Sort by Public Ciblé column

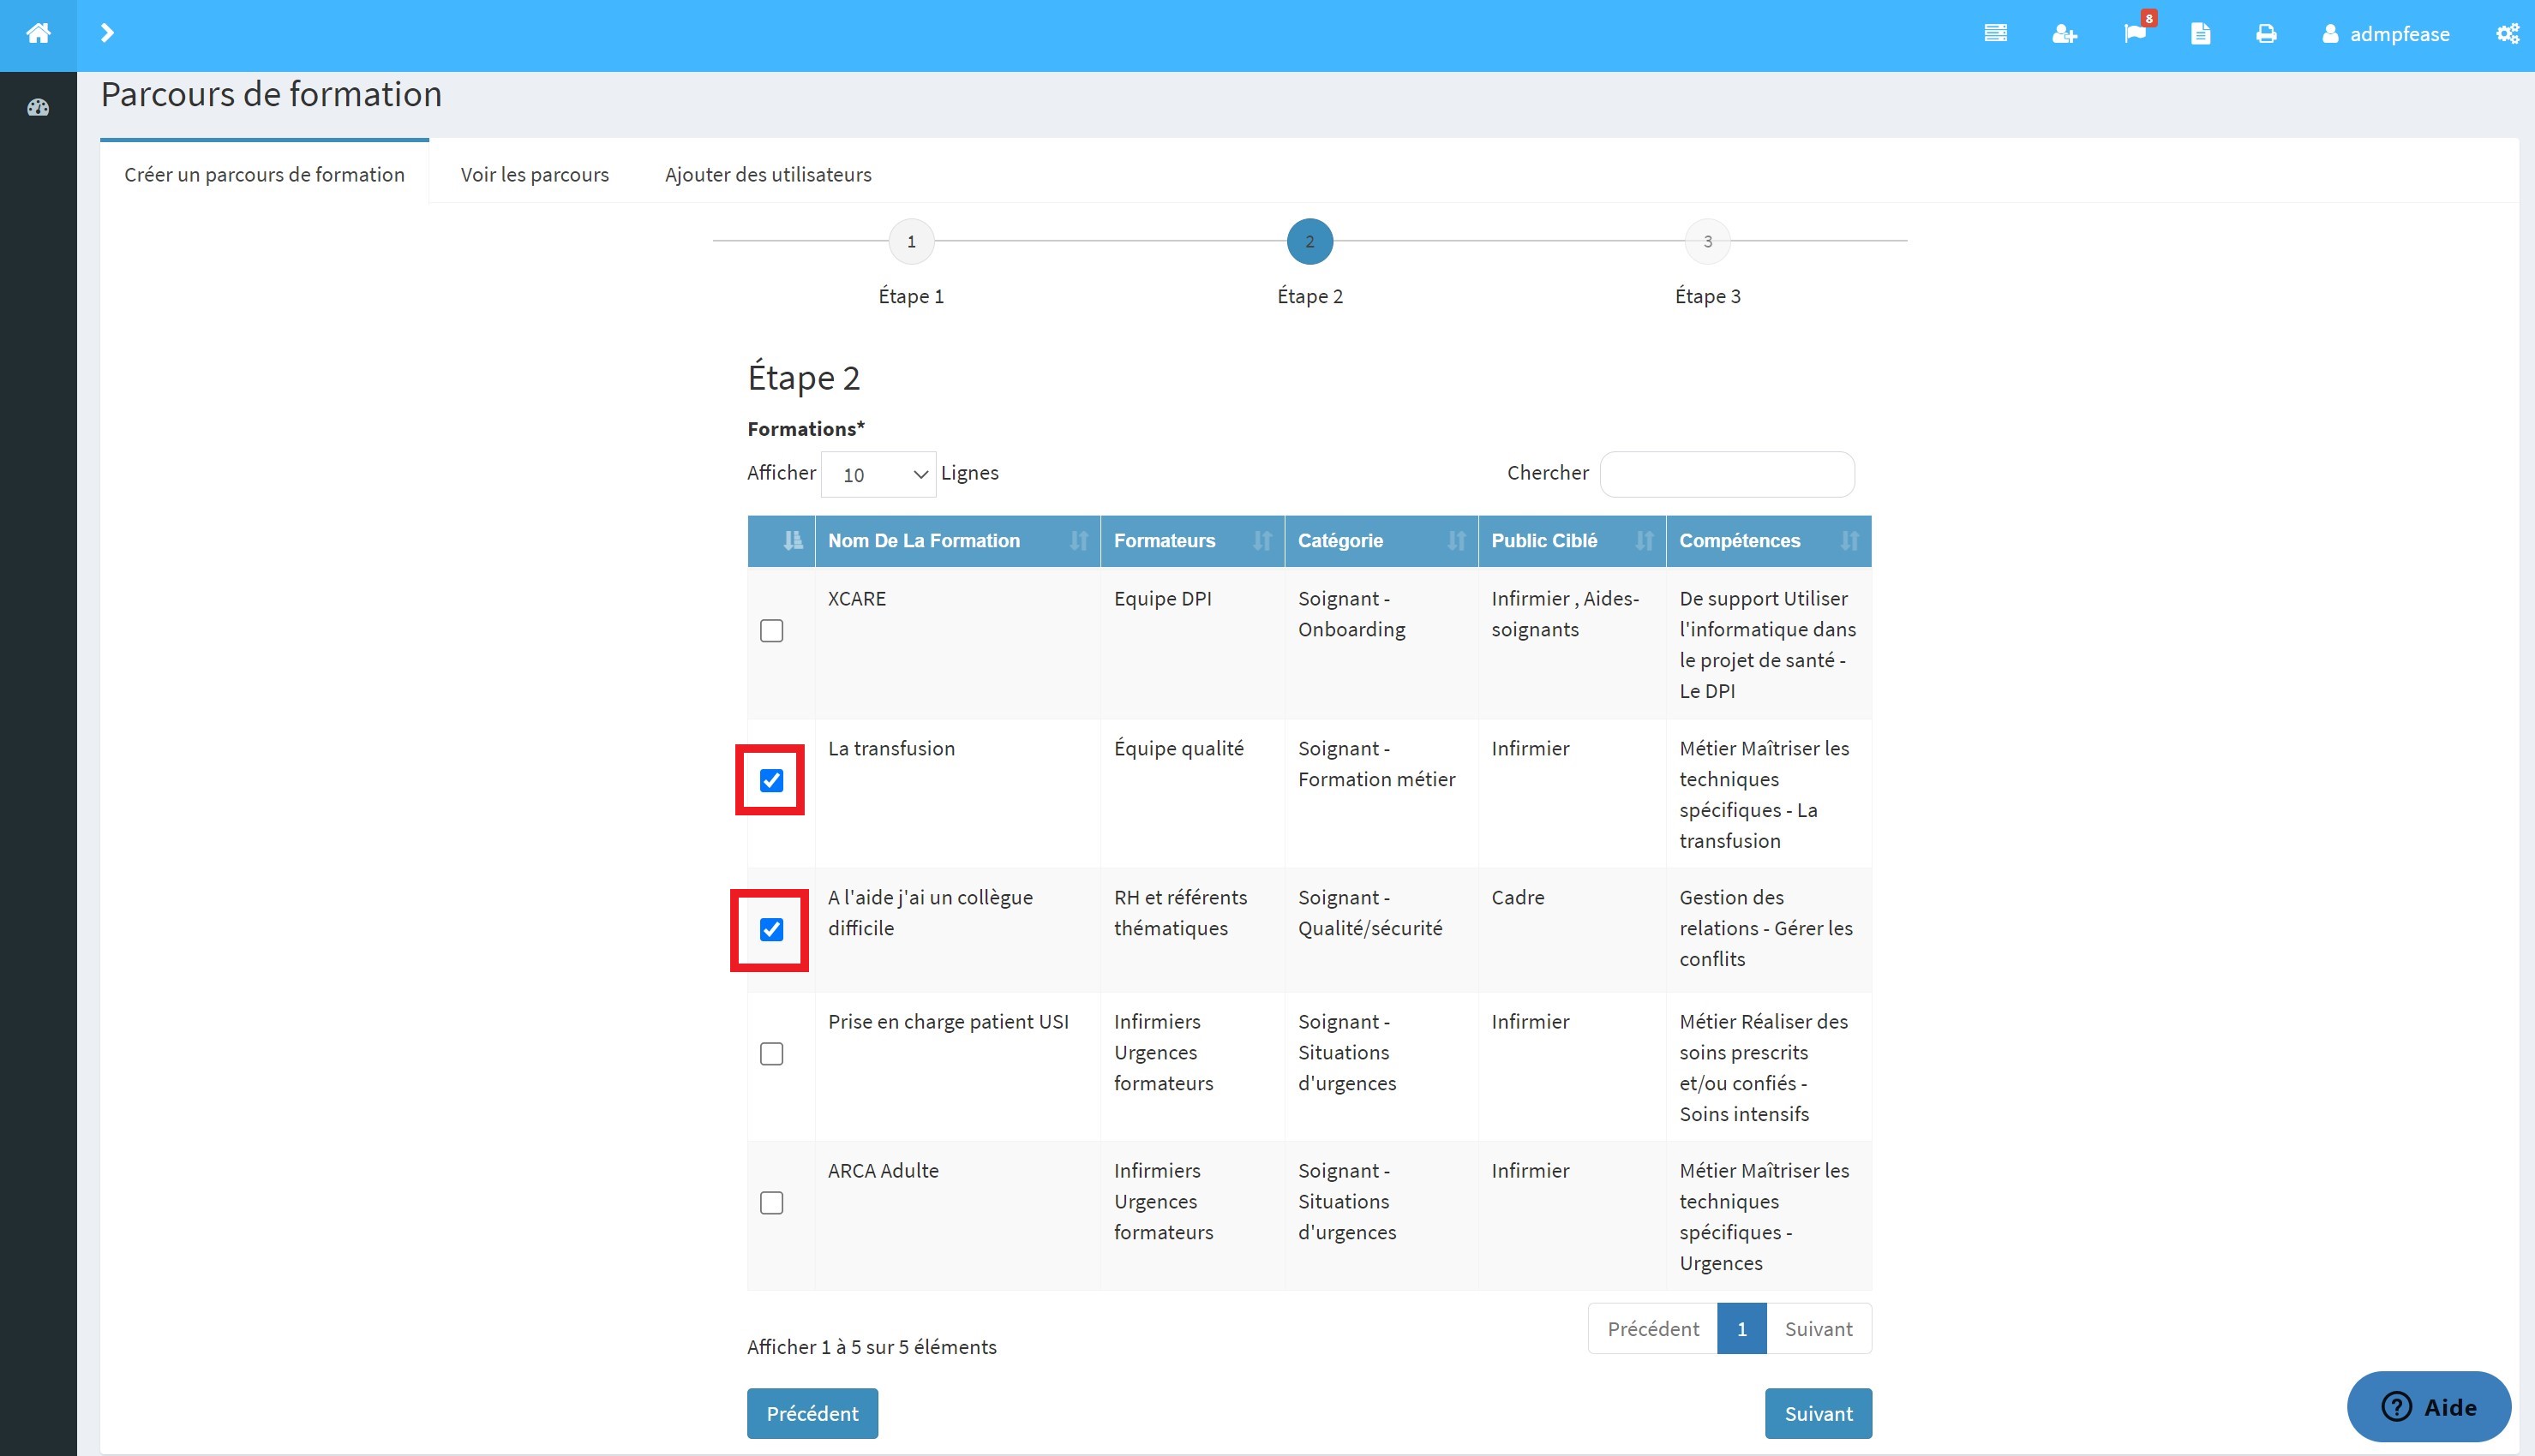click(x=1572, y=541)
